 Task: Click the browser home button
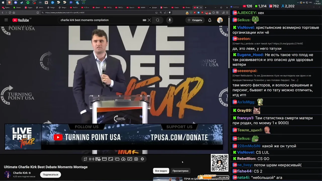pyautogui.click(x=14, y=13)
